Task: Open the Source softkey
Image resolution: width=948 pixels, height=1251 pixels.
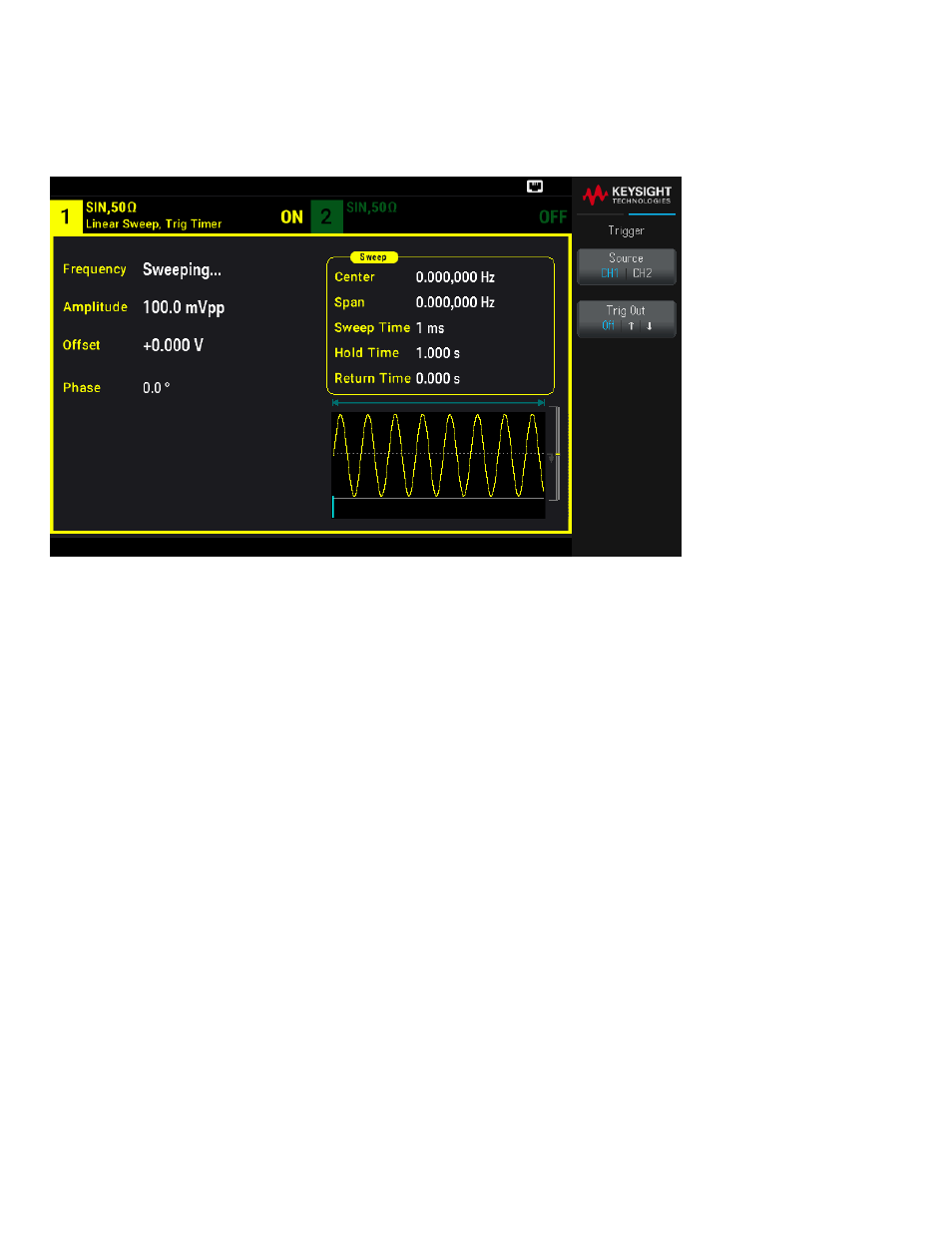Action: (x=626, y=266)
